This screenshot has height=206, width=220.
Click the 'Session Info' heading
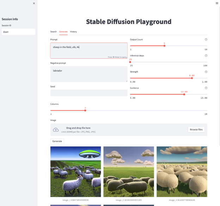click(x=10, y=19)
